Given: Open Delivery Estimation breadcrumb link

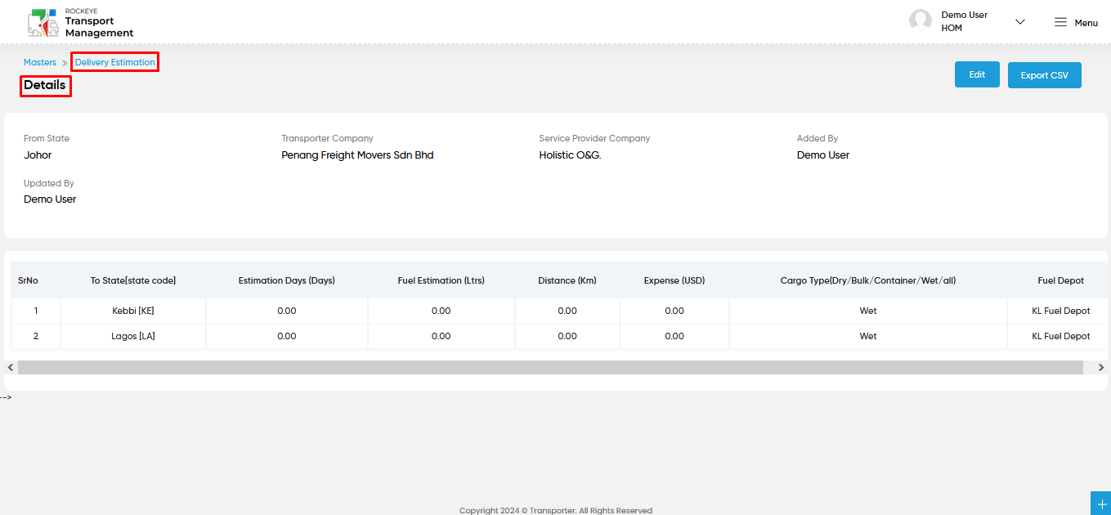Looking at the screenshot, I should [114, 62].
